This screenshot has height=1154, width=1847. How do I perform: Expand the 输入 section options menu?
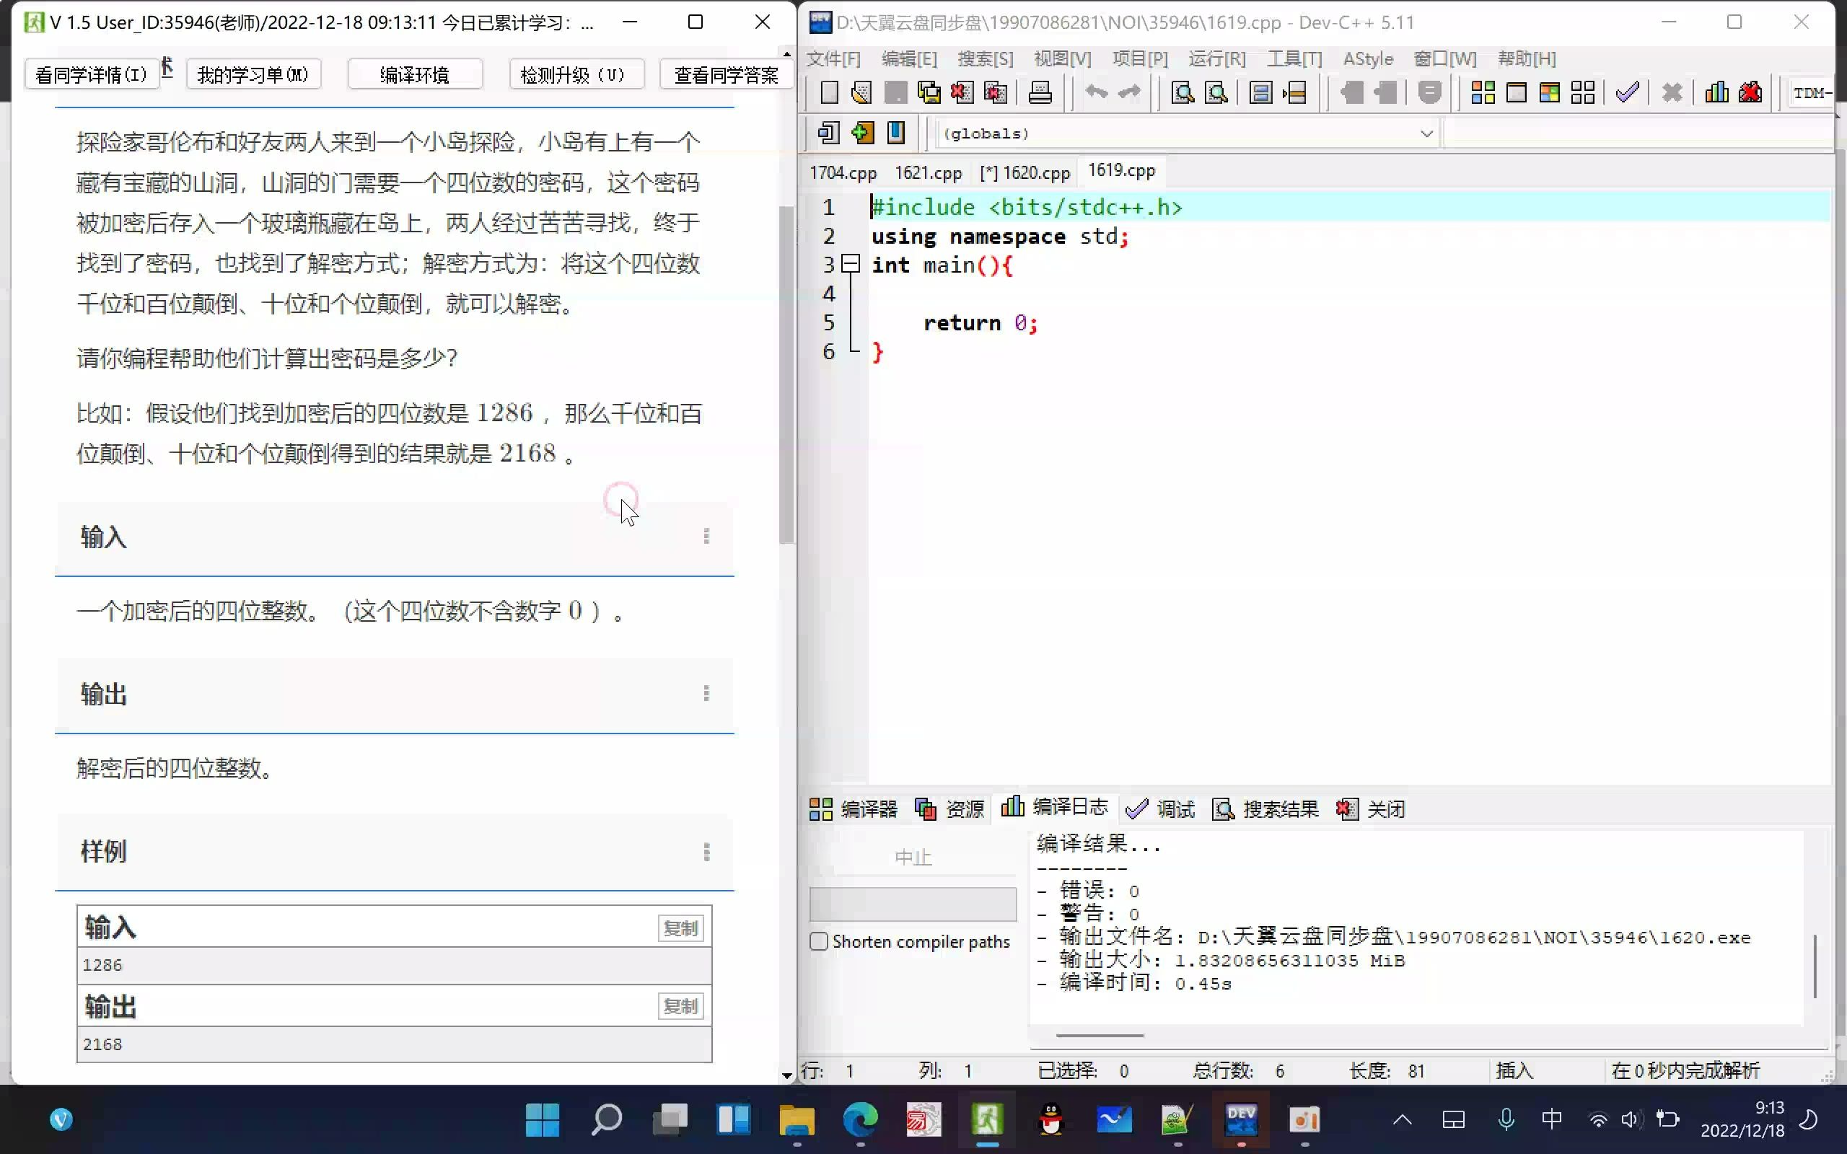[706, 537]
